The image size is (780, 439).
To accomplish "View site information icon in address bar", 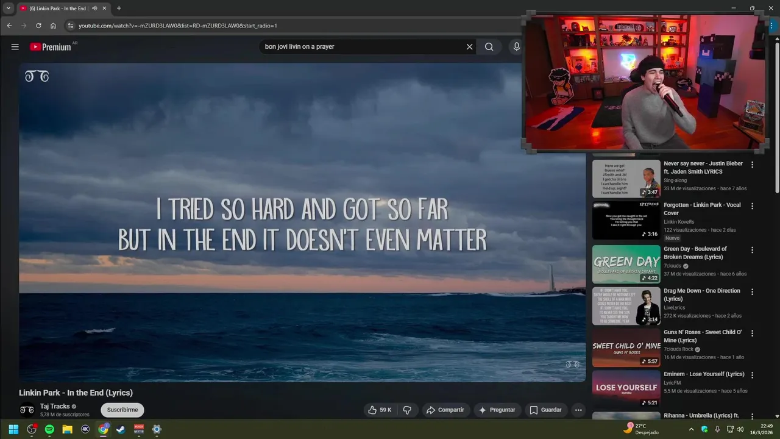I will pyautogui.click(x=70, y=26).
